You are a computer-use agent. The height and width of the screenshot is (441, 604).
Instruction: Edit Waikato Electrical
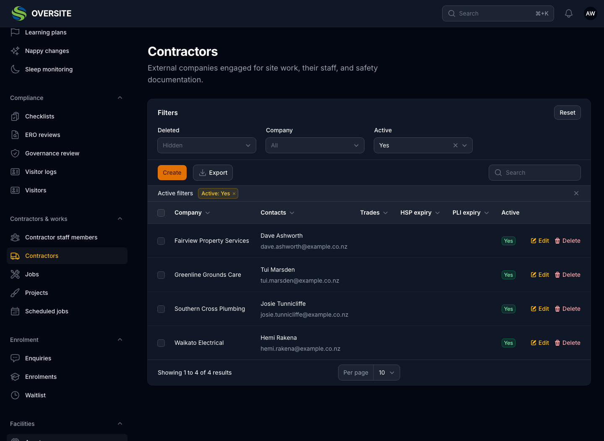pyautogui.click(x=540, y=343)
